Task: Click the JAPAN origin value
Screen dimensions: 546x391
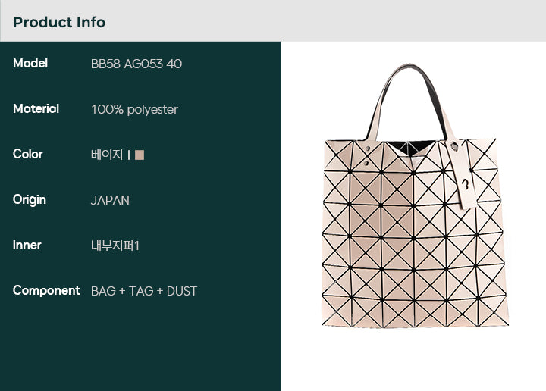Action: (110, 200)
